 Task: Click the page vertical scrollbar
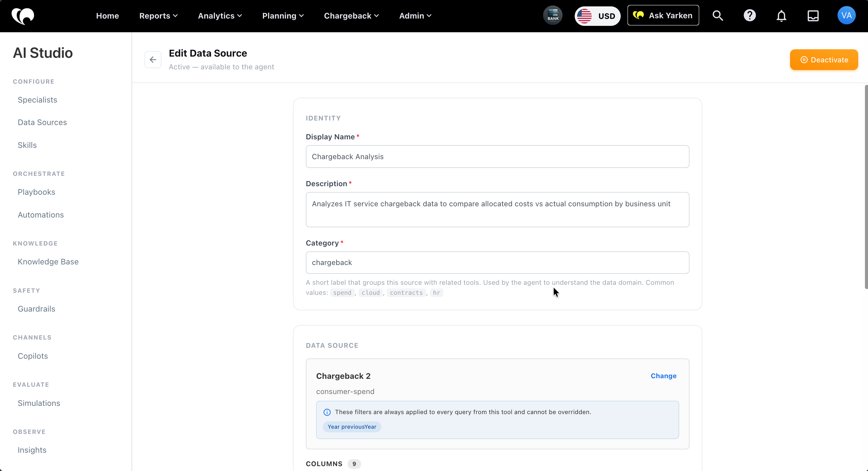[866, 187]
